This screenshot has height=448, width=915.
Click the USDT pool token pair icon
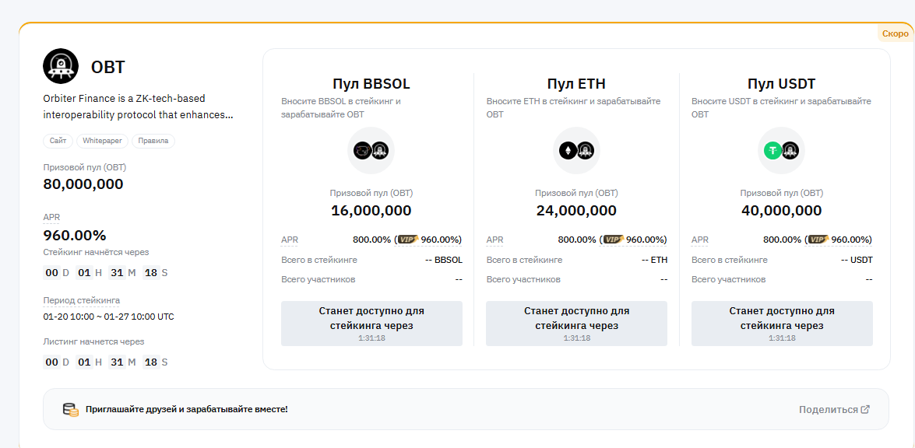tap(781, 151)
